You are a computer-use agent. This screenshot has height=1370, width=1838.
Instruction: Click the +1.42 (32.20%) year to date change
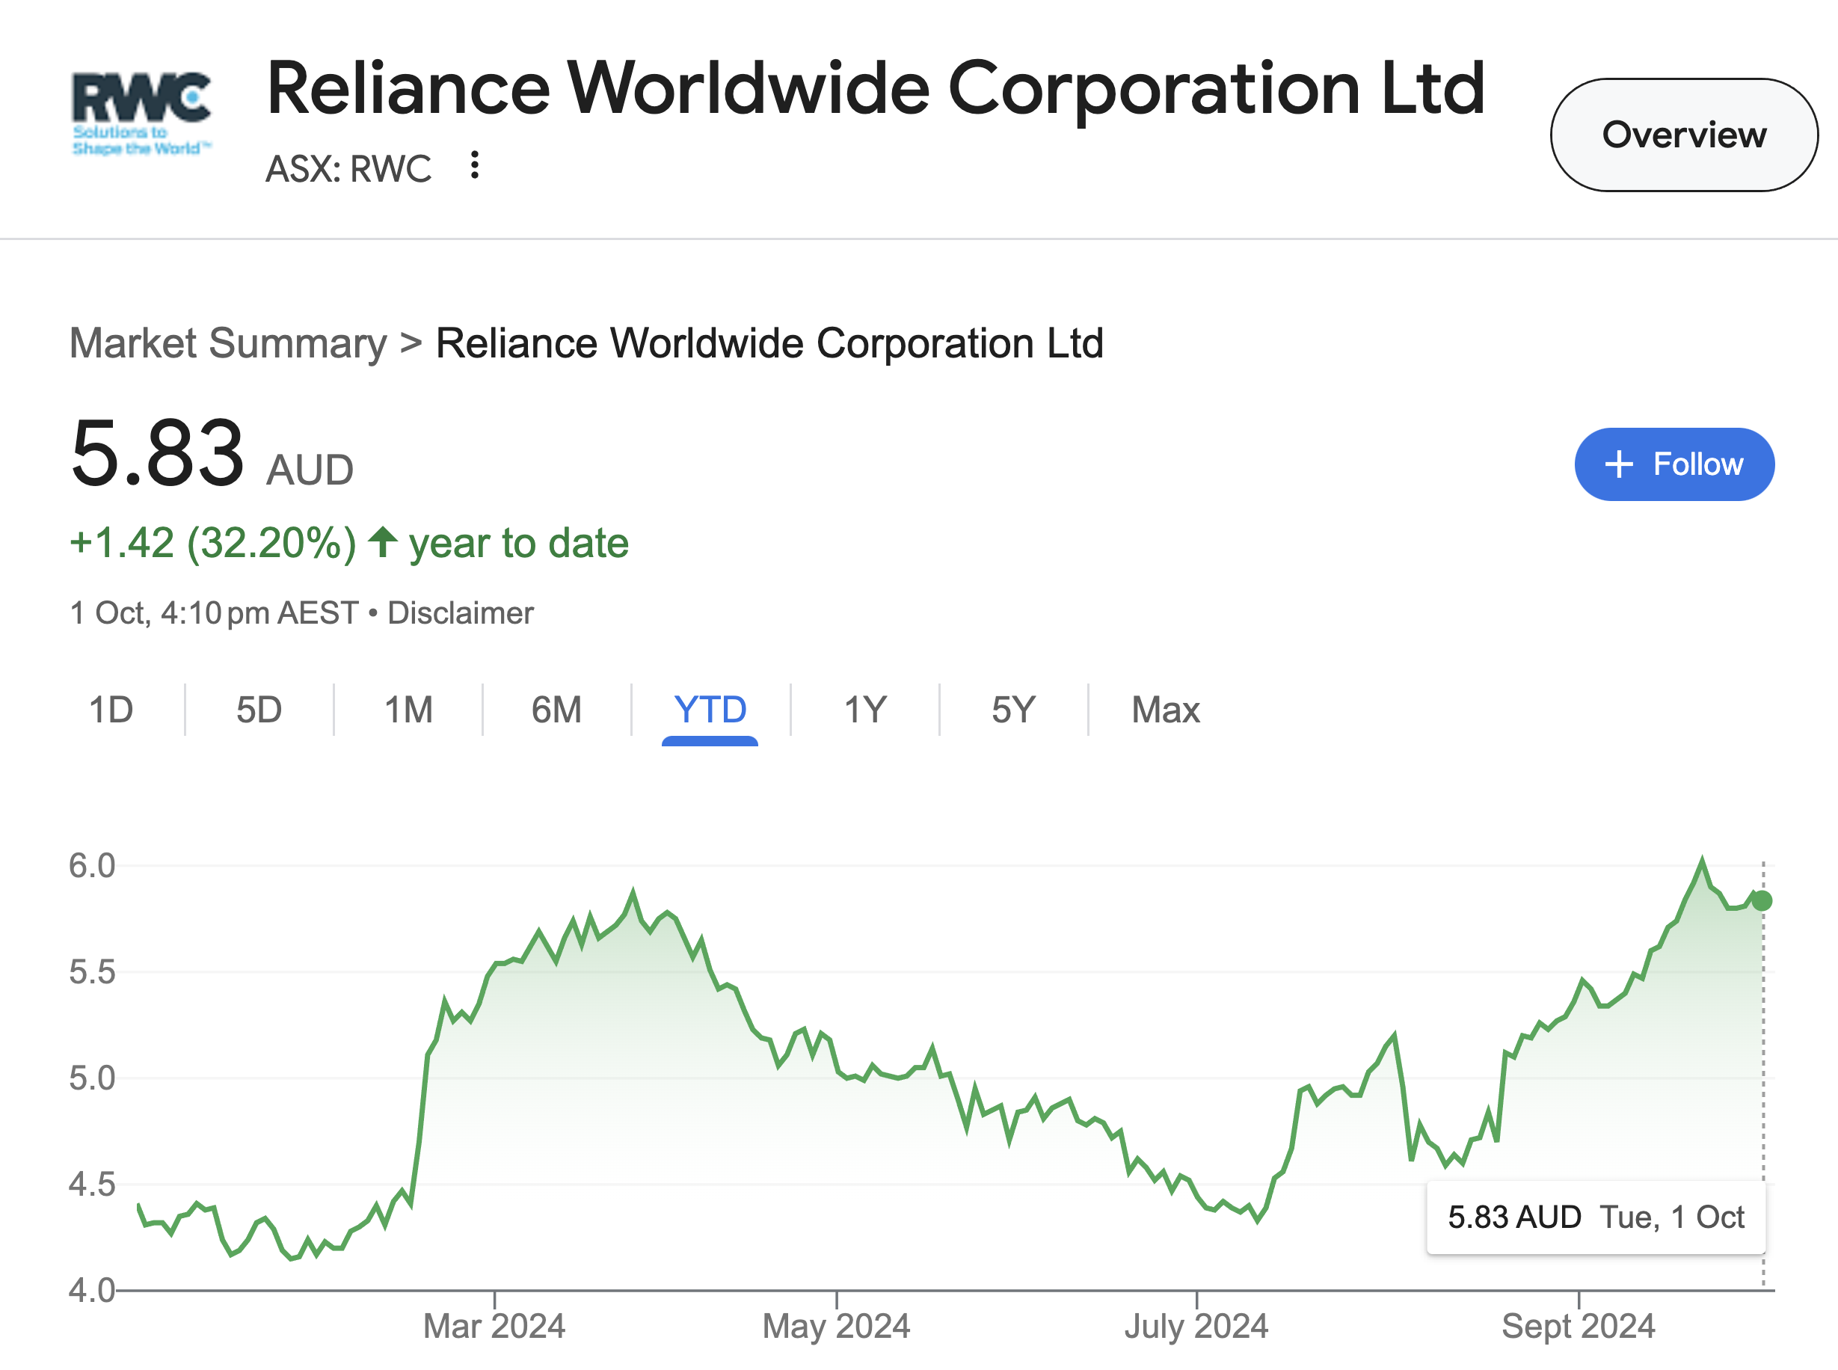349,543
